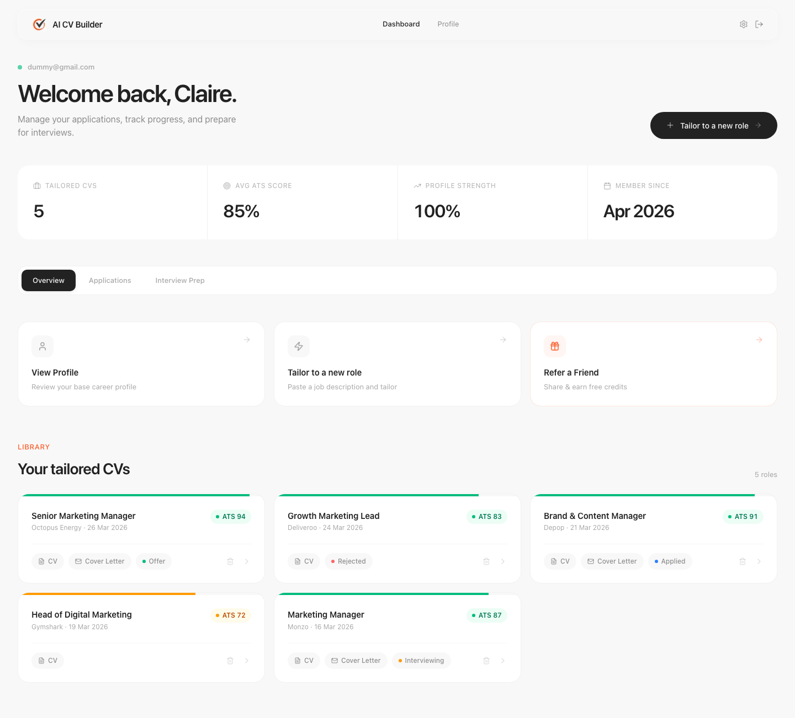Click the lightning icon on Tailor card
Viewport: 795px width, 718px height.
[x=299, y=346]
